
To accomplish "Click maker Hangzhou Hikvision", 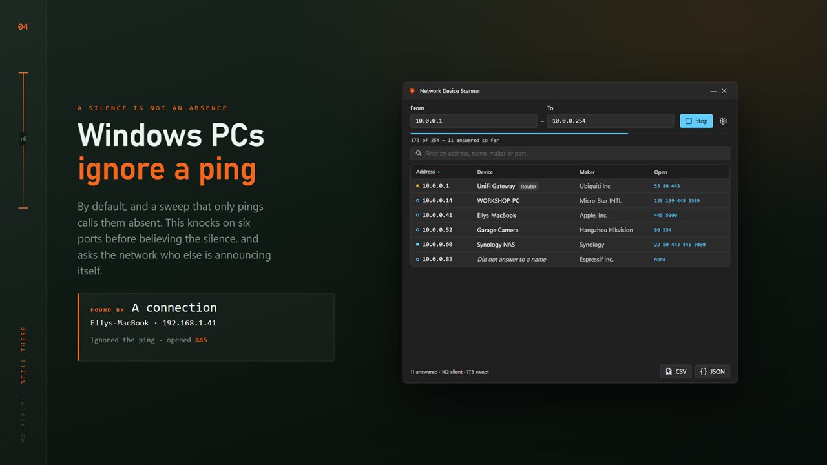I will (x=606, y=230).
